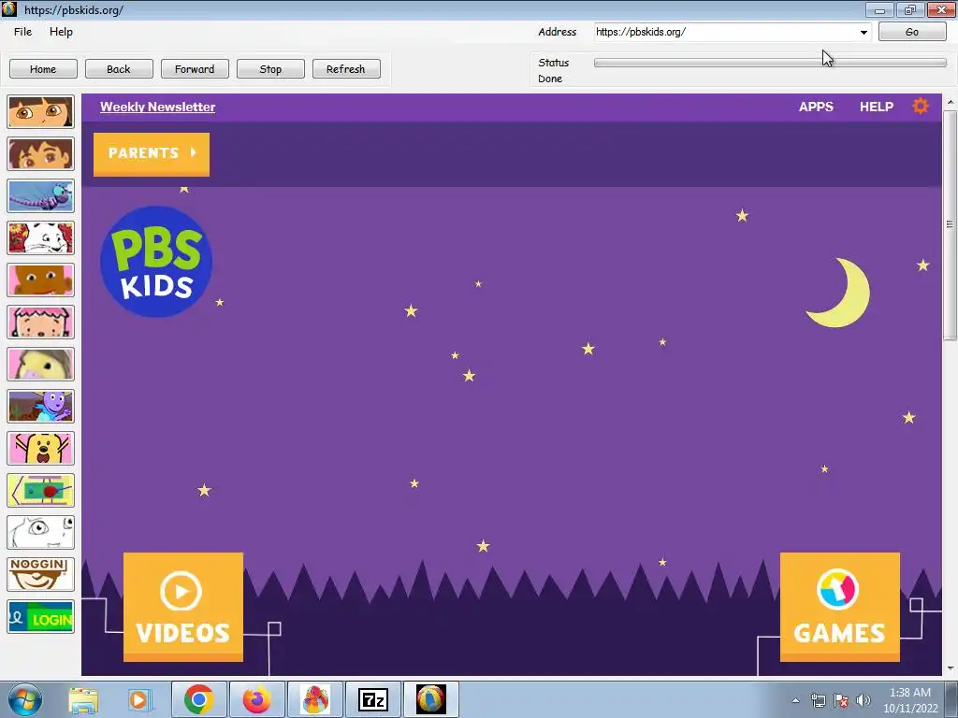This screenshot has width=958, height=718.
Task: Click the Stop loading button
Action: [x=270, y=69]
